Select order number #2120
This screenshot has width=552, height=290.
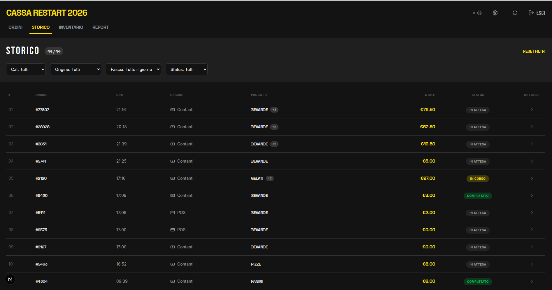pyautogui.click(x=41, y=178)
